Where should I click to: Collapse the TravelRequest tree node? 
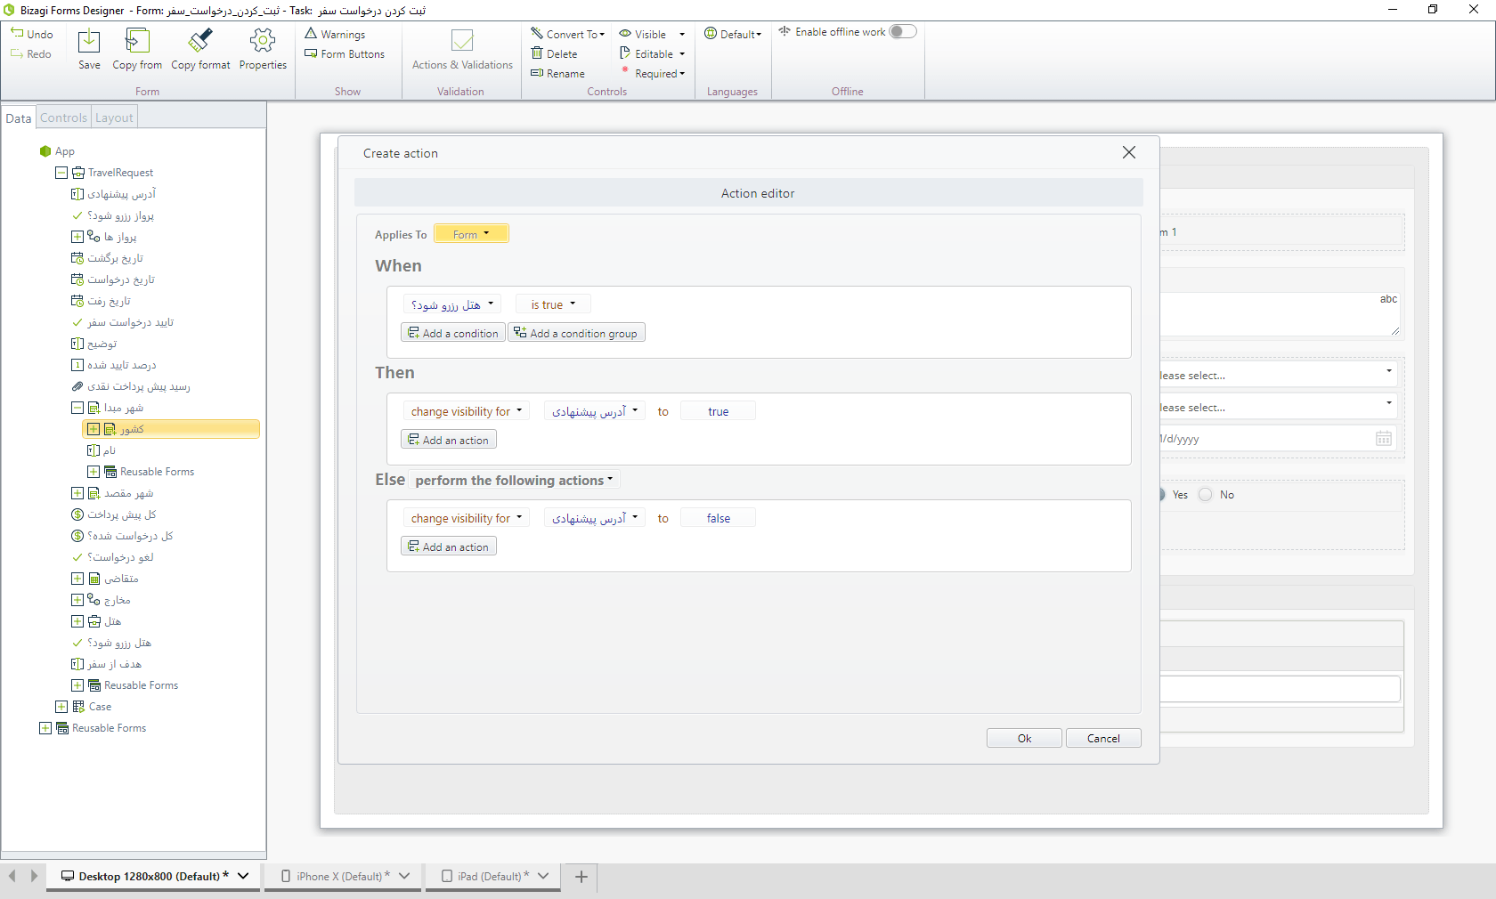(x=61, y=173)
